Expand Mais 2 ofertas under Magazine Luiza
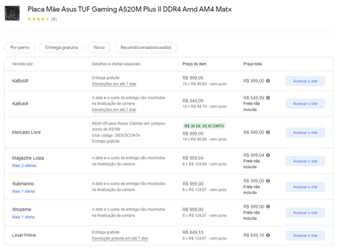 [24, 165]
